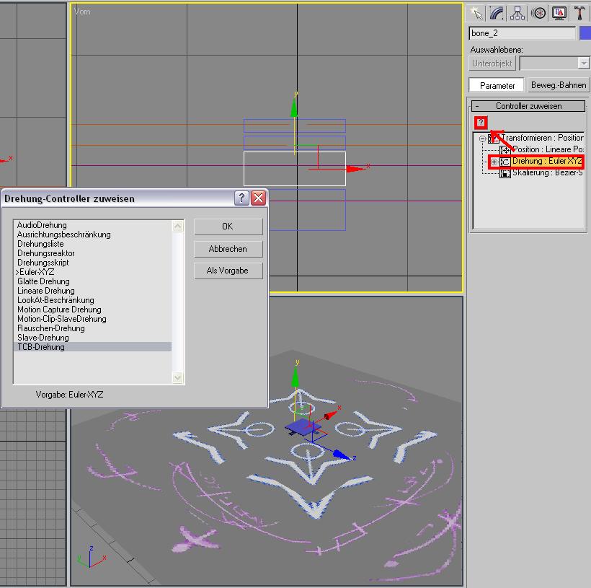Click the Als Vorgabe button
The width and height of the screenshot is (591, 588).
[x=228, y=271]
